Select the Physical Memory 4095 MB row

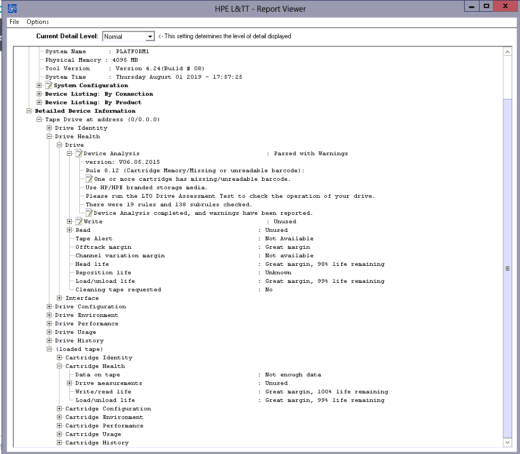[91, 60]
